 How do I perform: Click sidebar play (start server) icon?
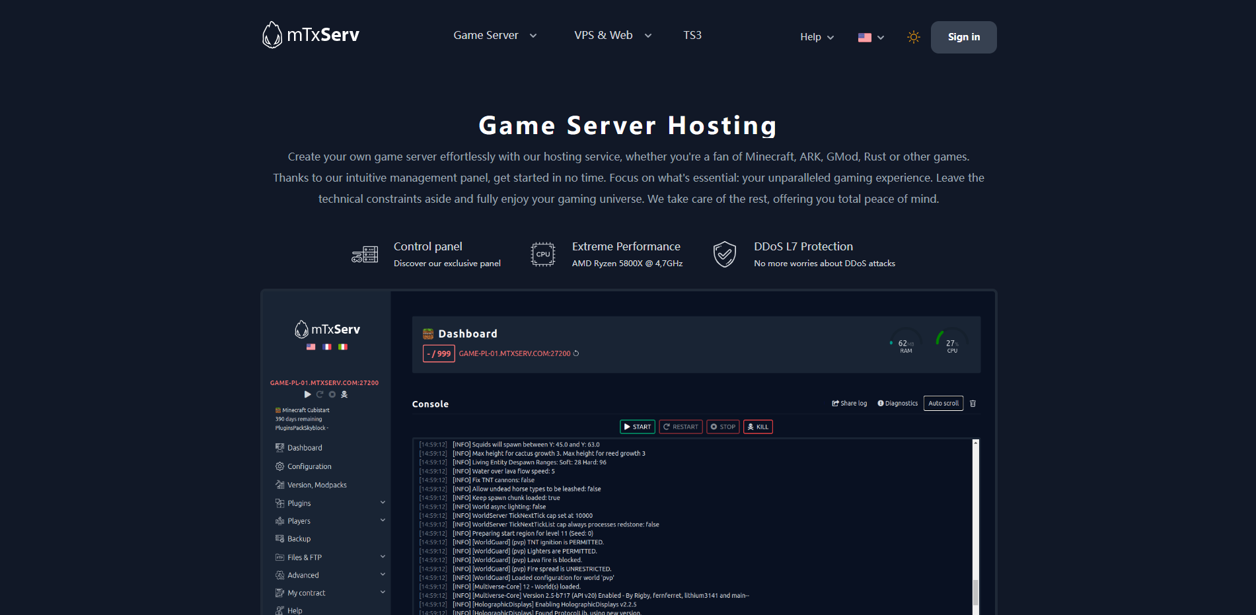[x=307, y=394]
